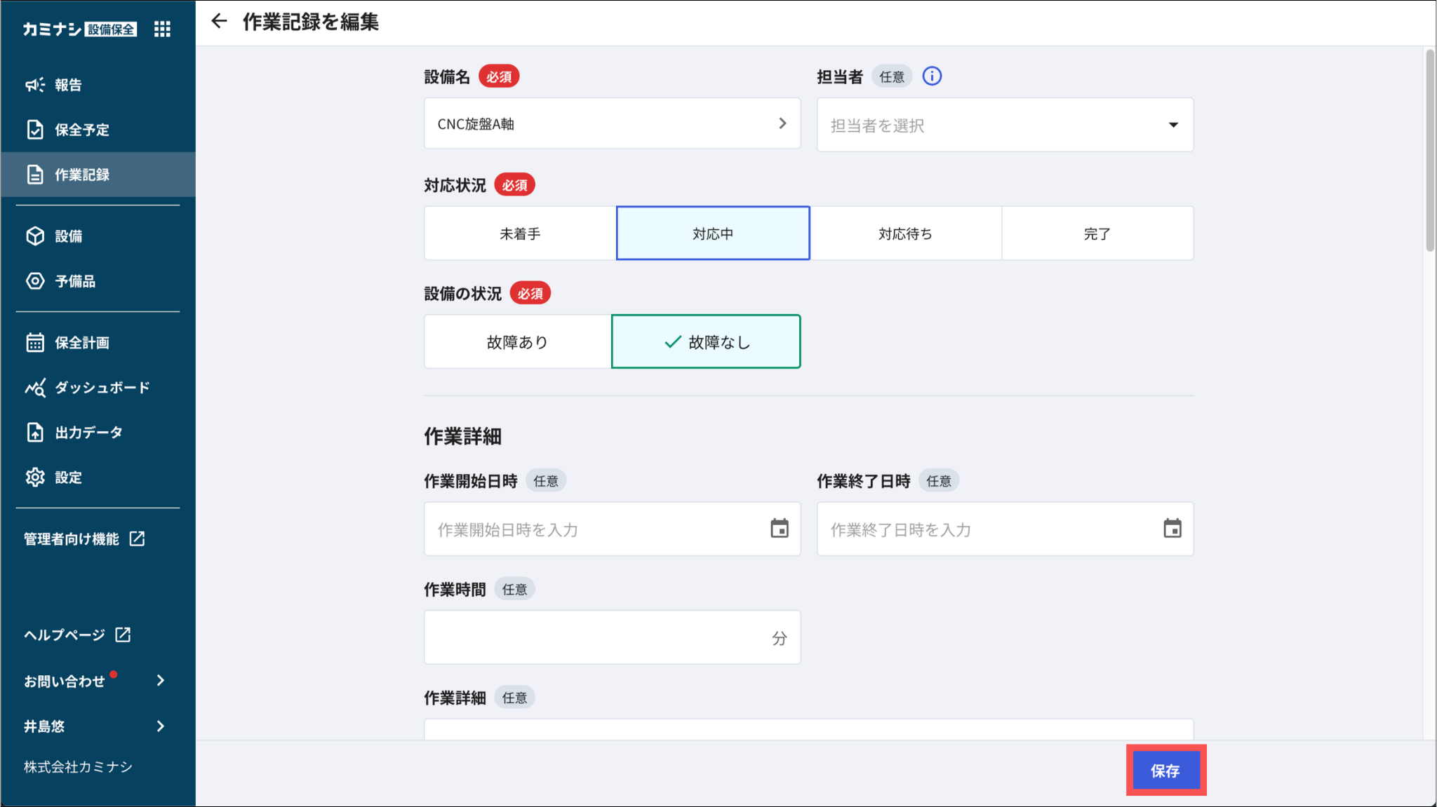
Task: Click the 設定 gear icon in sidebar
Action: 35,477
